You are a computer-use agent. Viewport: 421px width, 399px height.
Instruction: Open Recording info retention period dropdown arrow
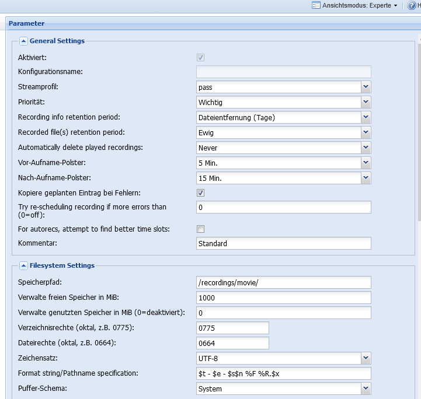(x=366, y=117)
